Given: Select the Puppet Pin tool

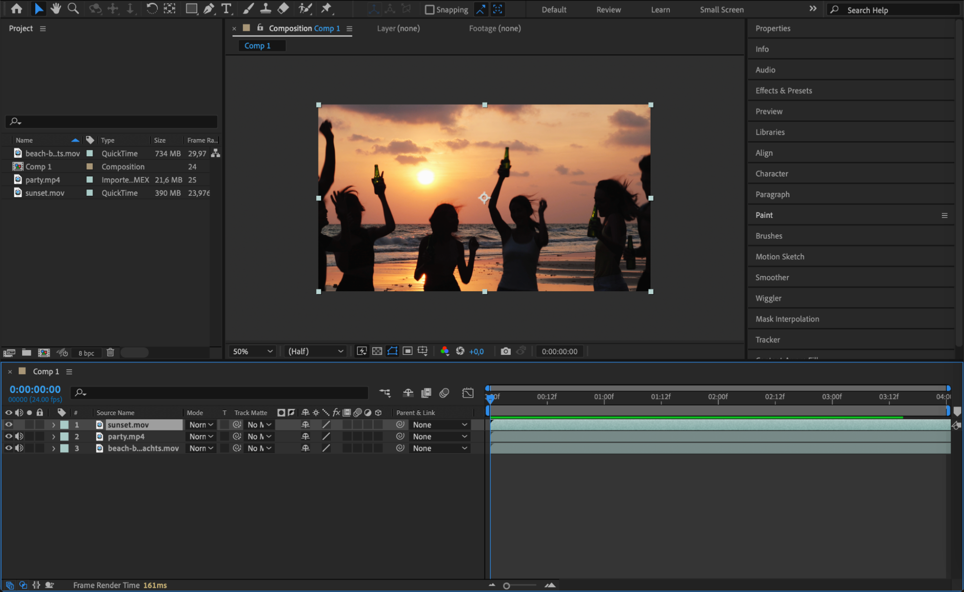Looking at the screenshot, I should tap(326, 9).
